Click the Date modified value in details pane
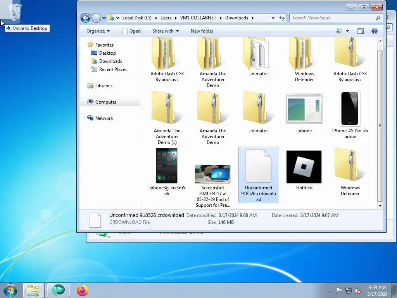Image resolution: width=397 pixels, height=298 pixels. tap(238, 215)
